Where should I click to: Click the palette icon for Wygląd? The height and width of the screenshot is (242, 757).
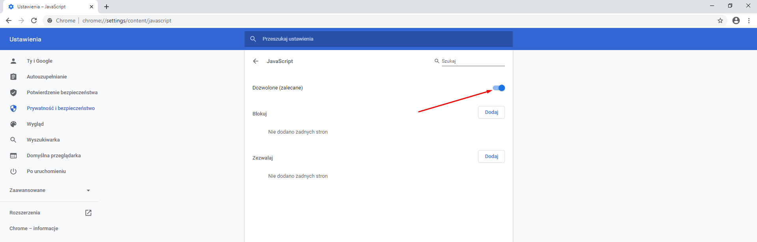pos(13,124)
